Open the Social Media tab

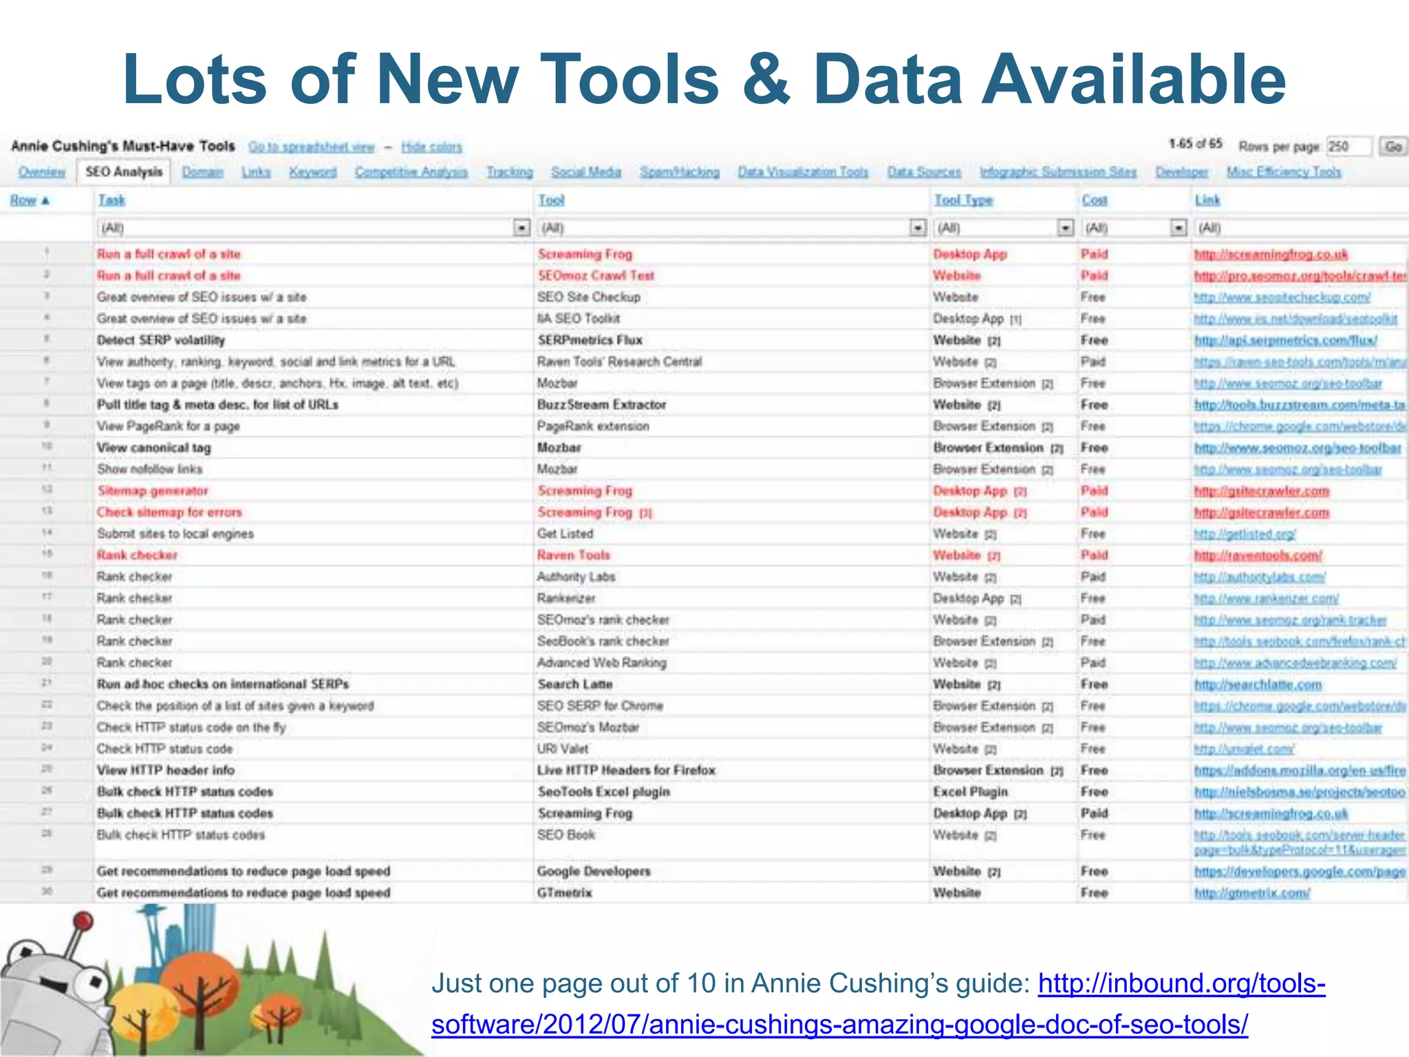[586, 172]
